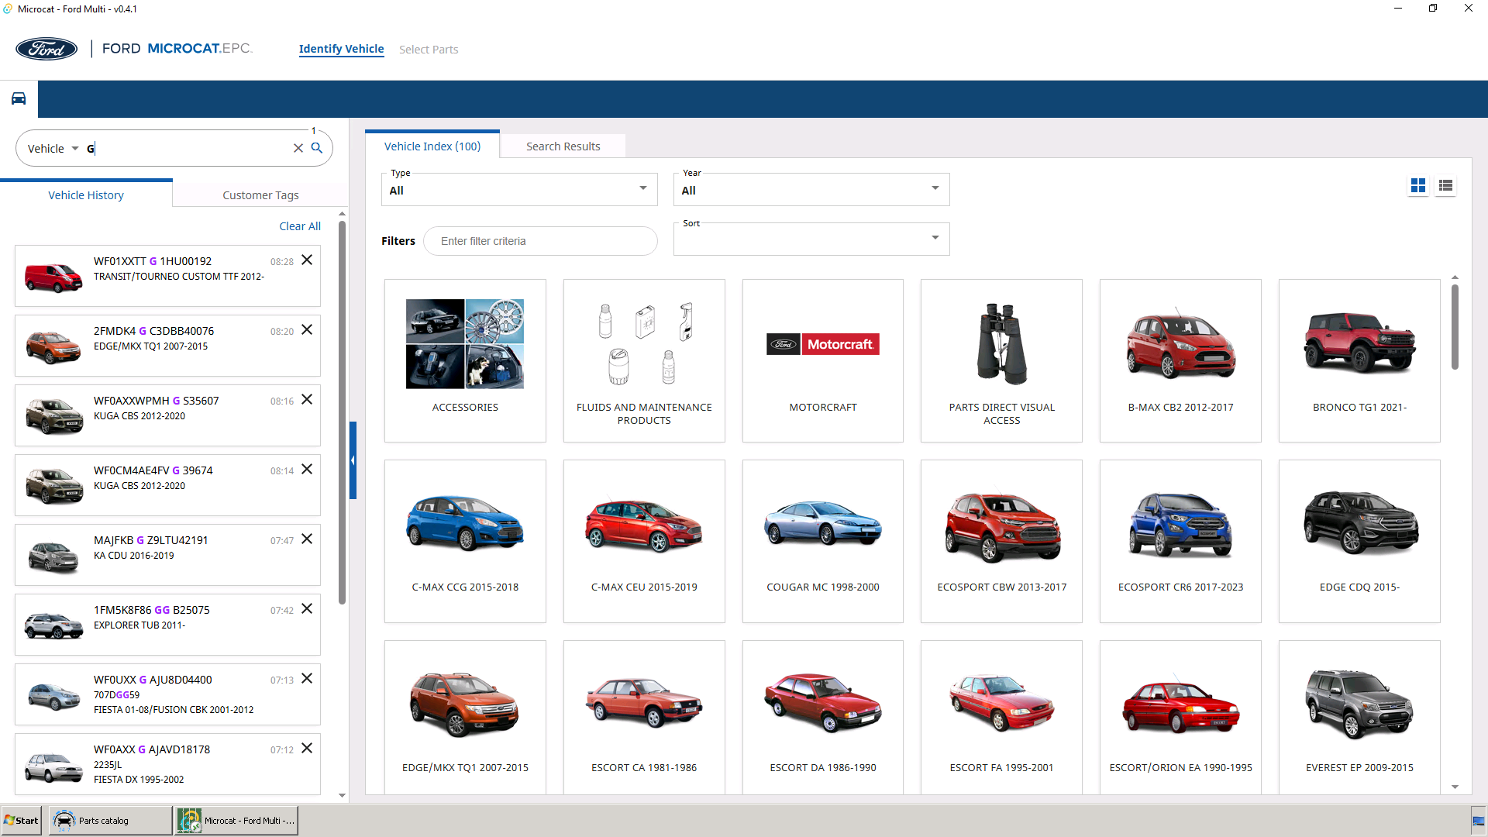Screen dimensions: 1488x837
Task: Open 1FM5K8F86 Explorer TUB history item
Action: tap(167, 625)
